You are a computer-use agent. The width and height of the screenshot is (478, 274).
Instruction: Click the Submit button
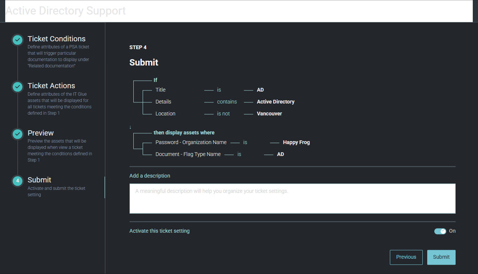(441, 257)
